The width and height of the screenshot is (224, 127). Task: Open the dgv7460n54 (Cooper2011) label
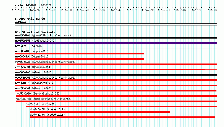pos(47,109)
